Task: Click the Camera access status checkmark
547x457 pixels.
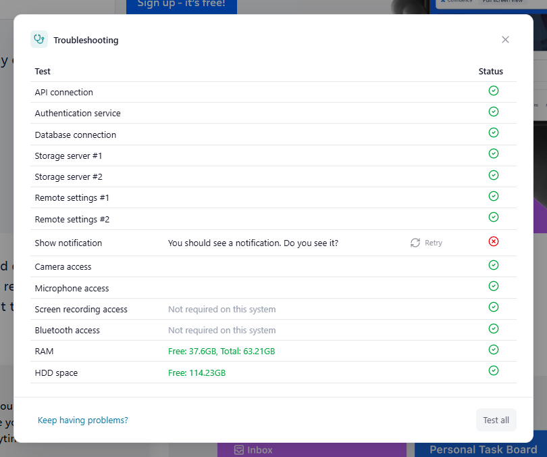Action: [493, 265]
